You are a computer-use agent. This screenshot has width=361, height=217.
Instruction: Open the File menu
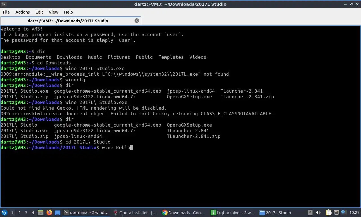[x=6, y=12]
